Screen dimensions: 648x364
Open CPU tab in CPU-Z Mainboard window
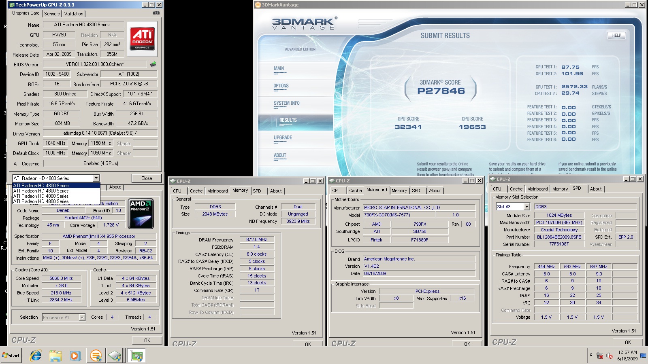coord(336,190)
